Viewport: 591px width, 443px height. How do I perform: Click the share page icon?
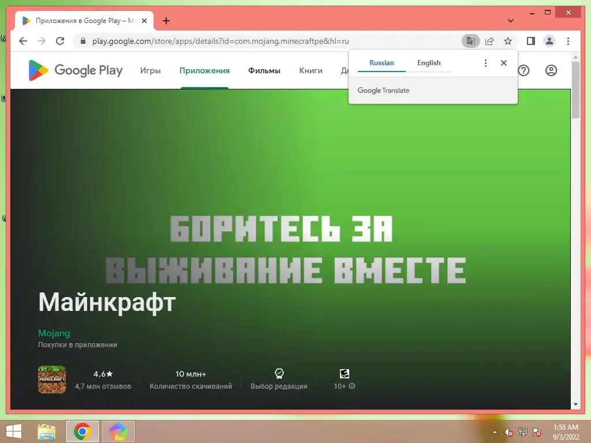point(489,41)
